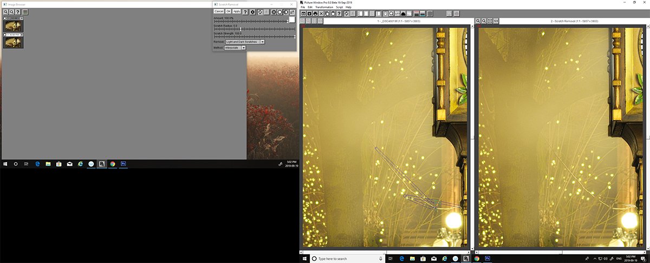Click the Scratch Radius slider track
This screenshot has width=650, height=263.
255,29
